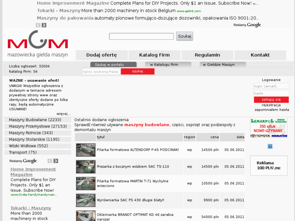
Task: Open thumbnail of Pilarka ALTENDORF F-45 listing
Action: (x=86, y=150)
